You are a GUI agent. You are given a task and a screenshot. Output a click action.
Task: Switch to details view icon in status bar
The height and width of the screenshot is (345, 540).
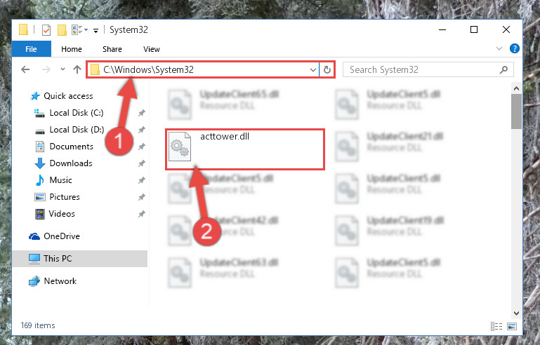496,326
